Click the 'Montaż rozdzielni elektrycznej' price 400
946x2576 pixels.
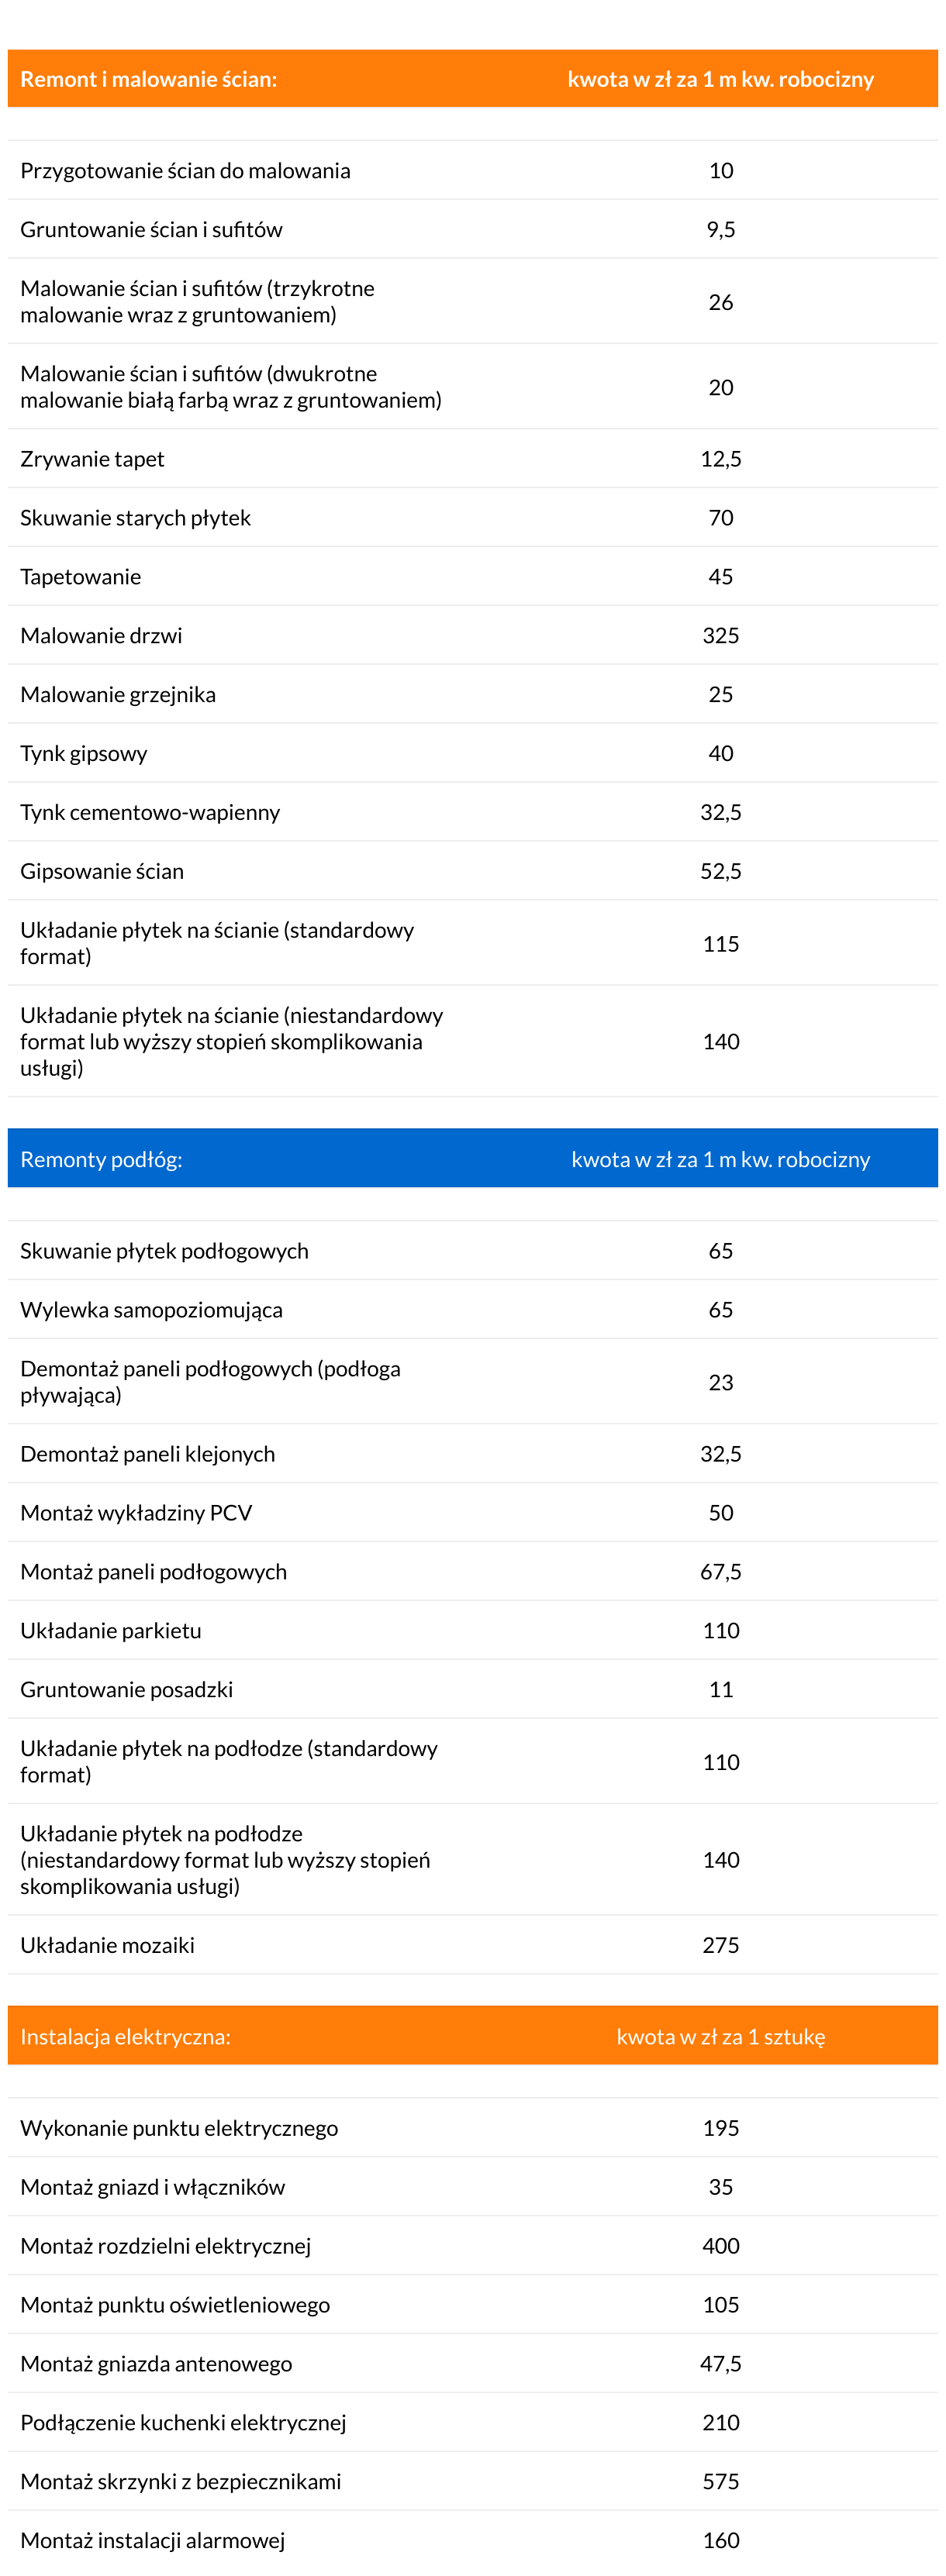(721, 2246)
